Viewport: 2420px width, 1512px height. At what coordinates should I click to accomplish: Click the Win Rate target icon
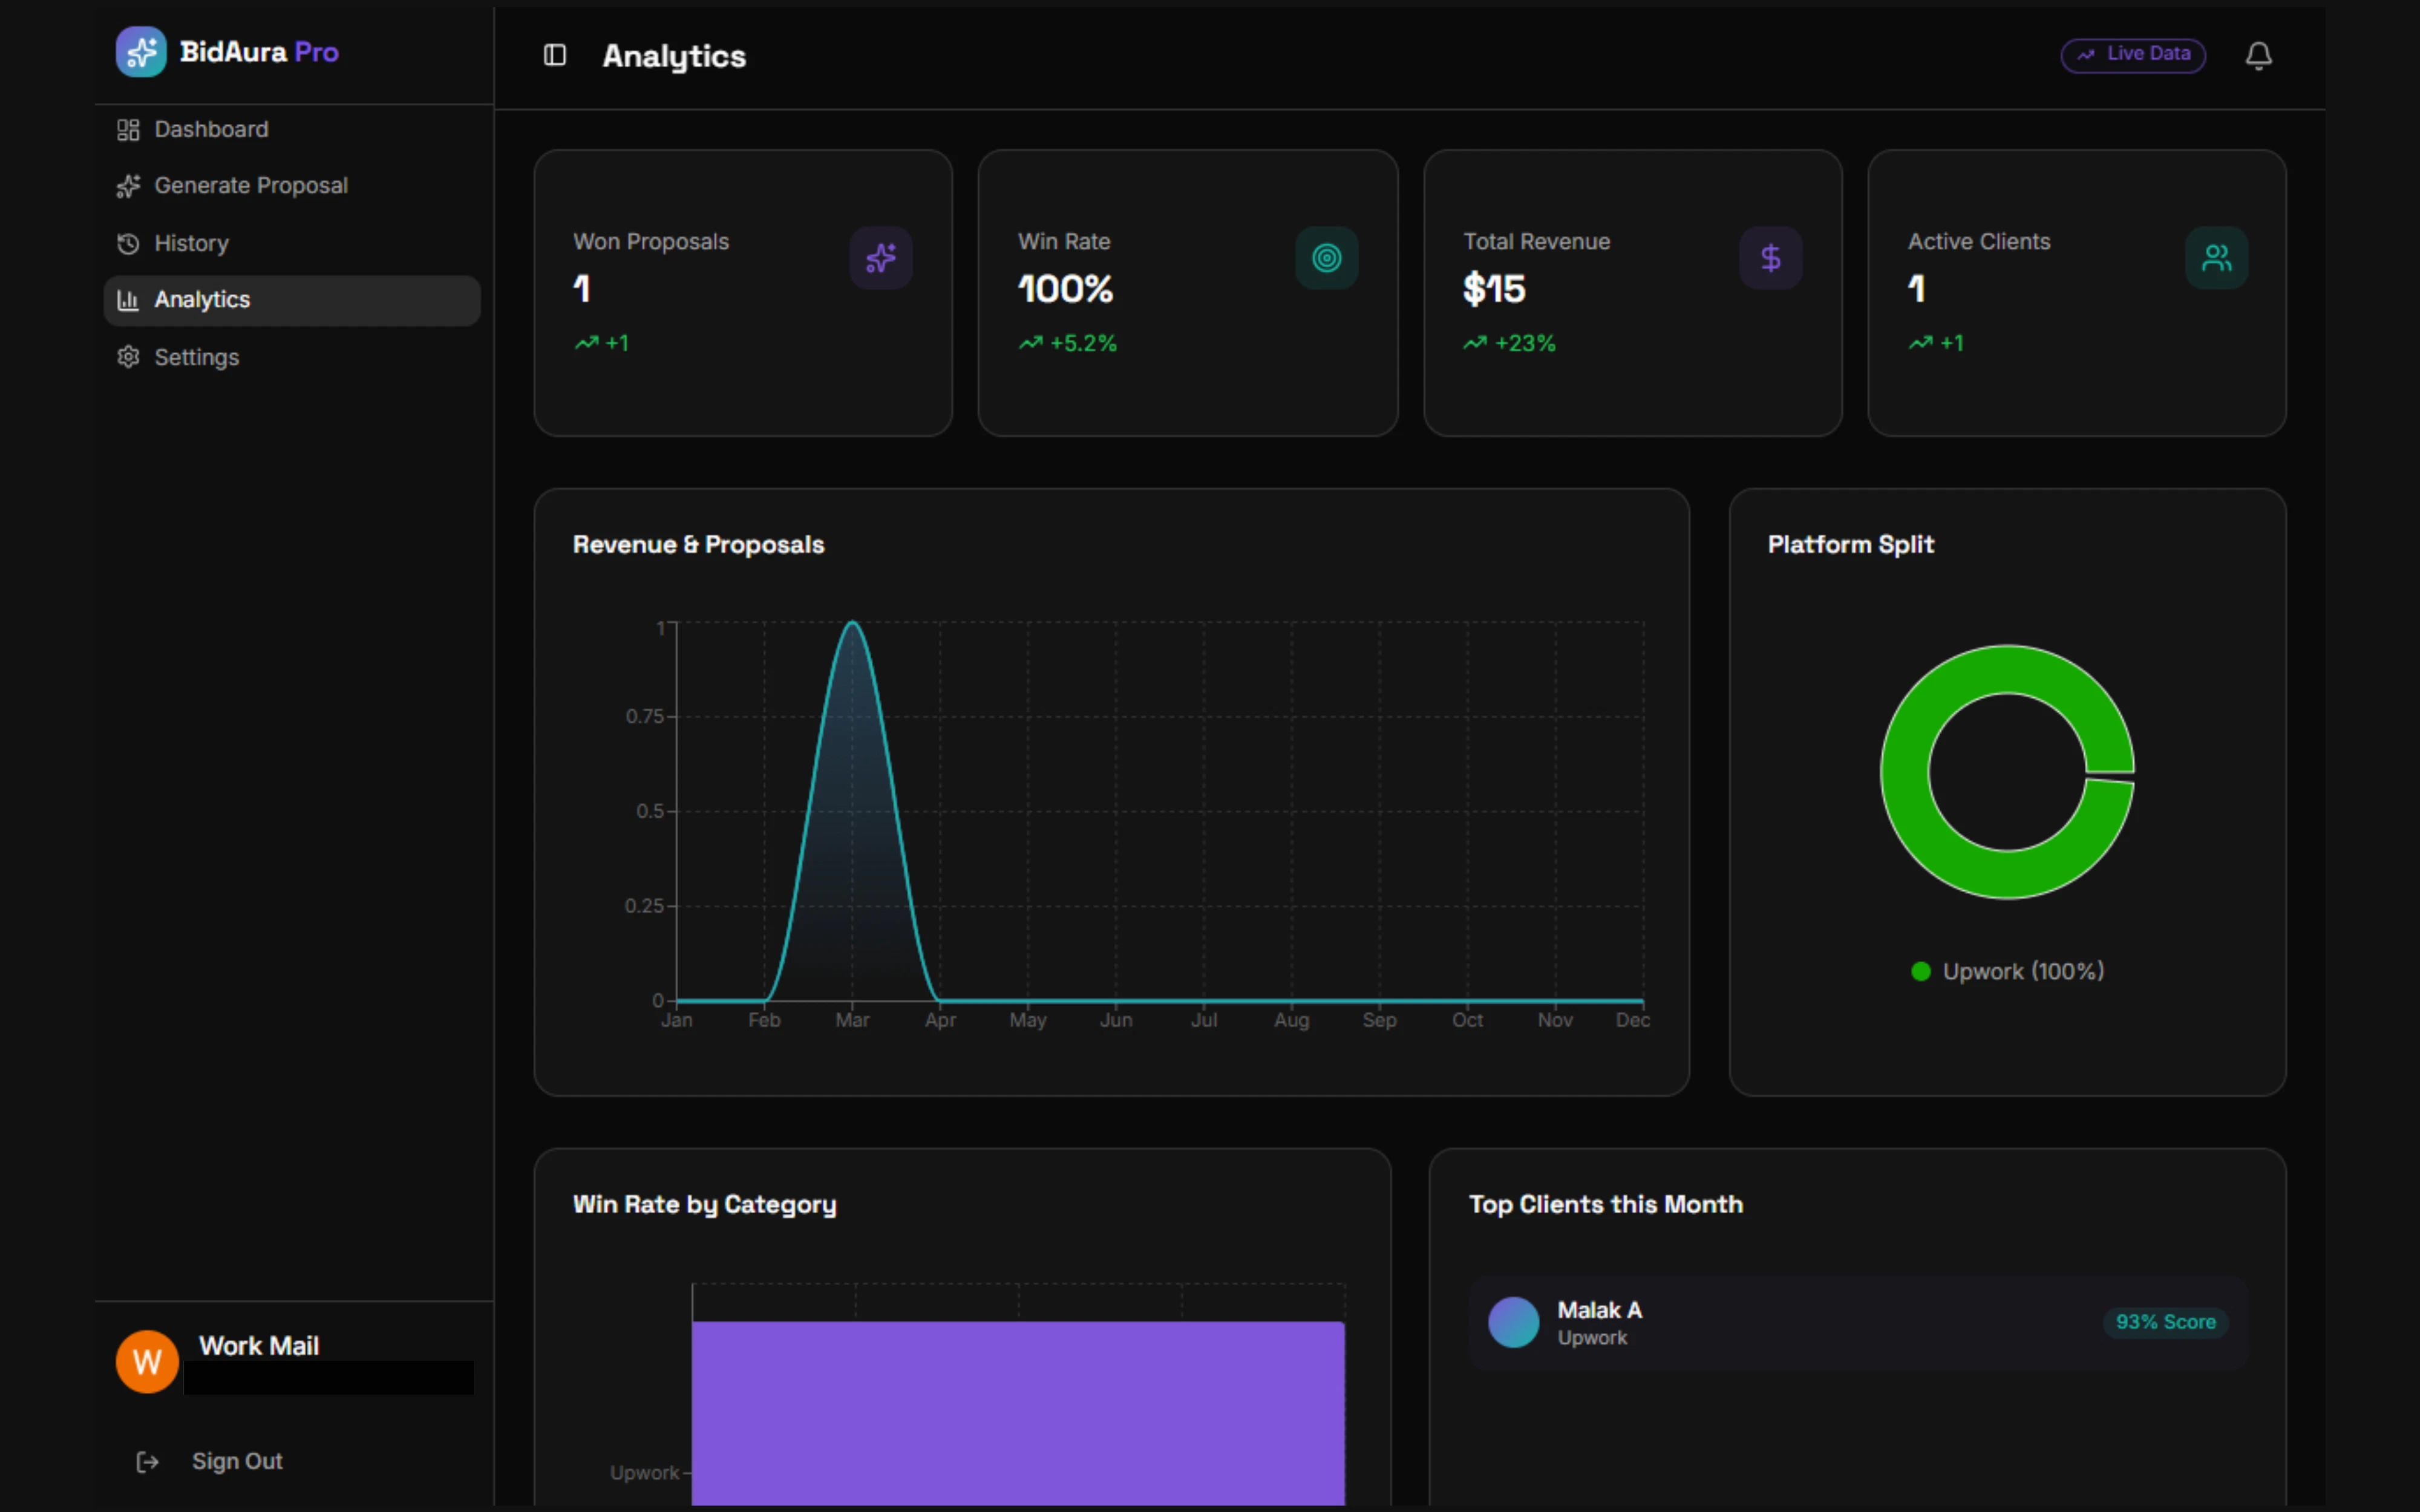pyautogui.click(x=1326, y=258)
